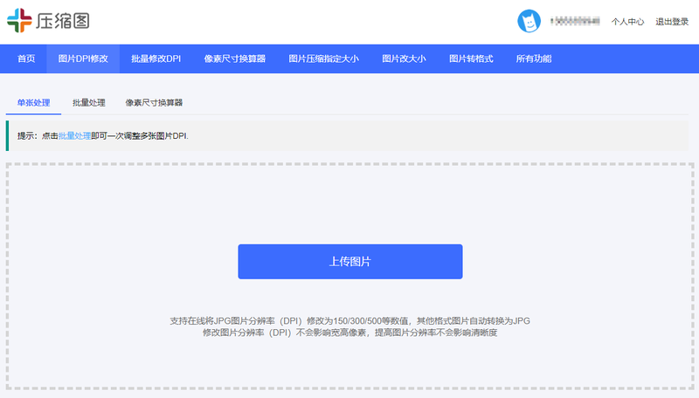Click the blurred username beside the avatar

click(x=575, y=21)
